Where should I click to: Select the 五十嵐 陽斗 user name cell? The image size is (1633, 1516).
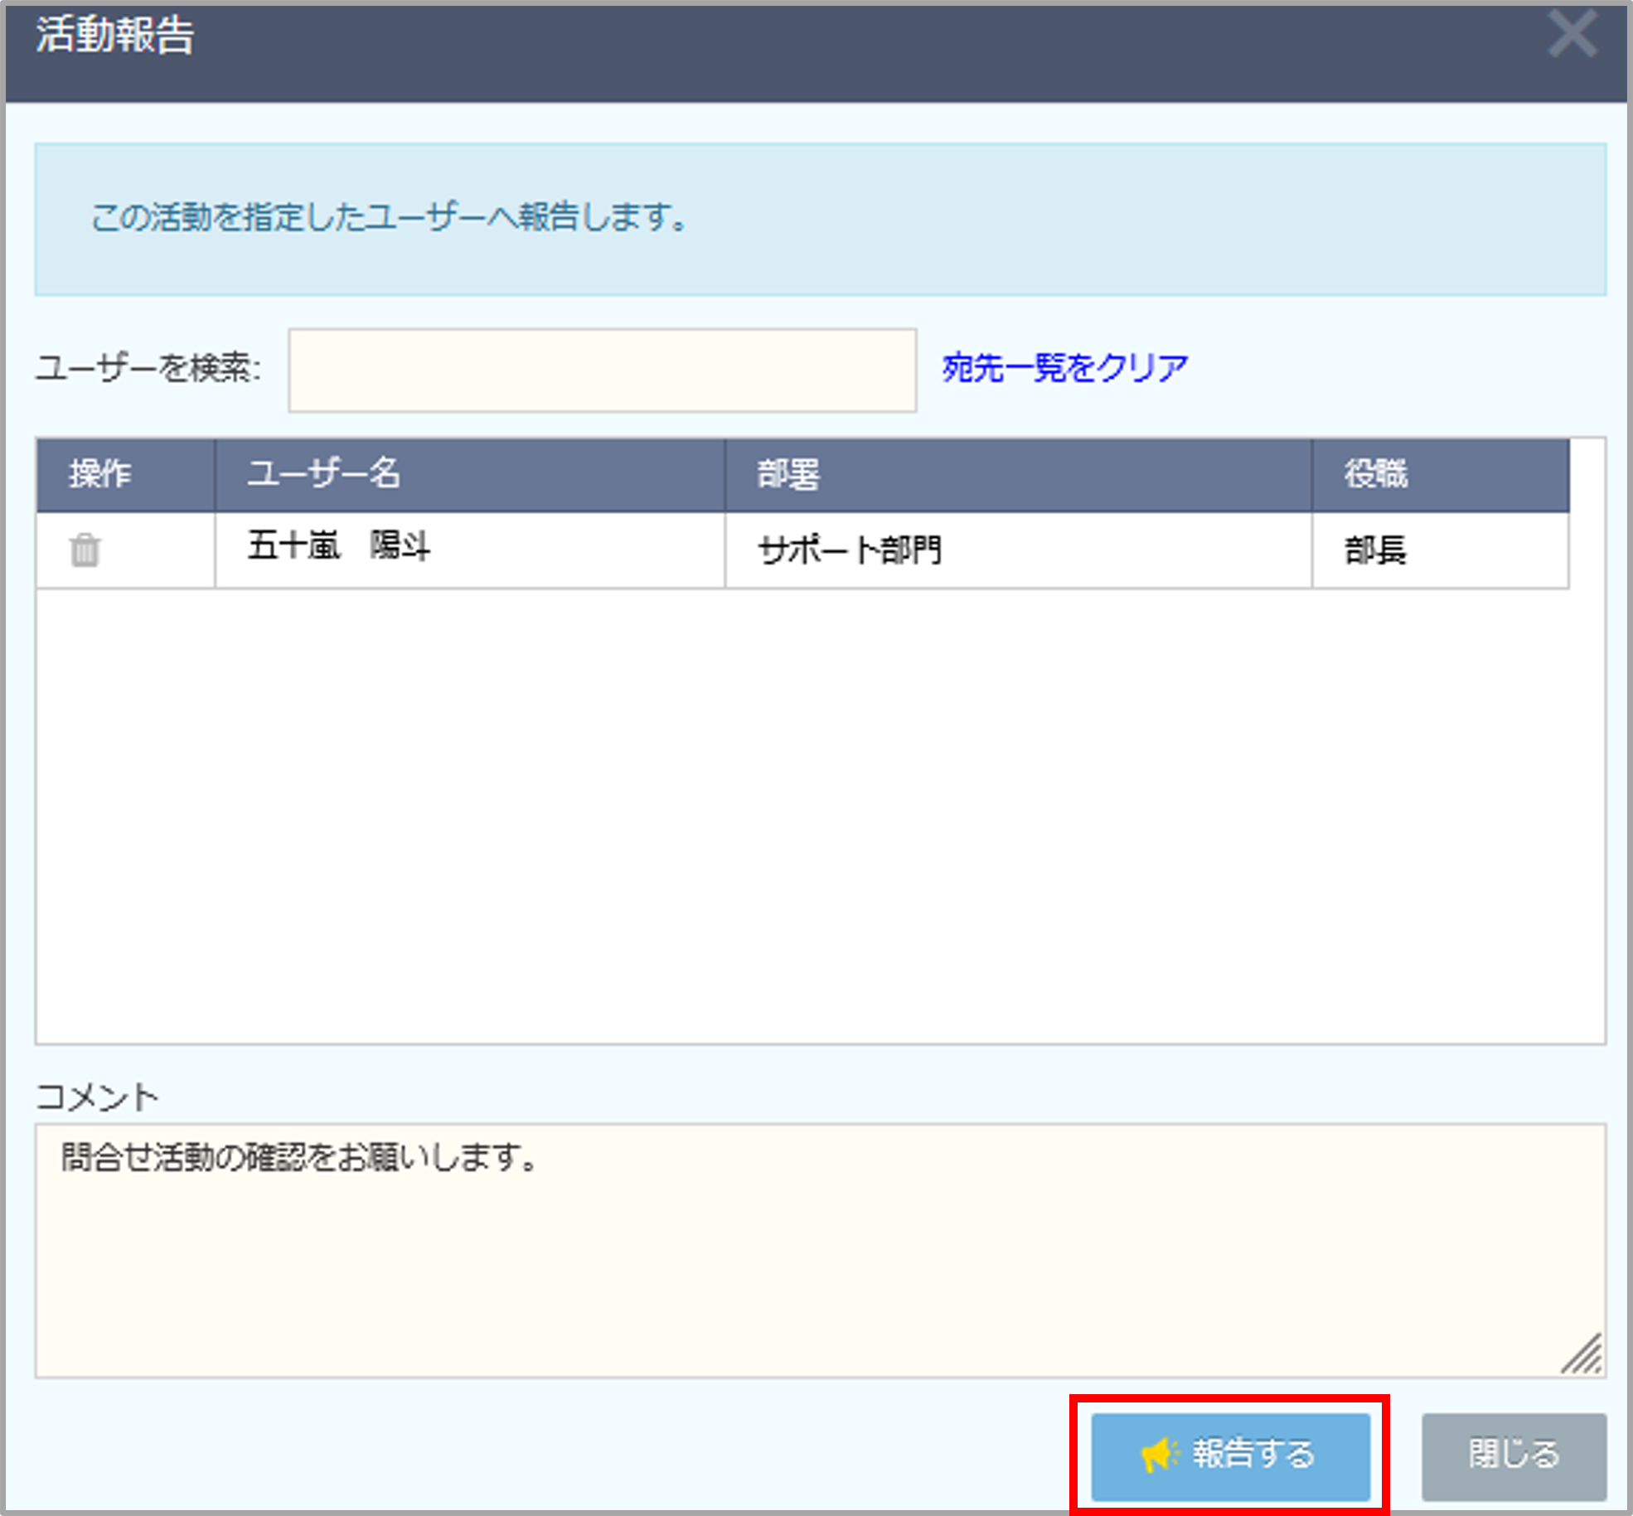pyautogui.click(x=339, y=547)
